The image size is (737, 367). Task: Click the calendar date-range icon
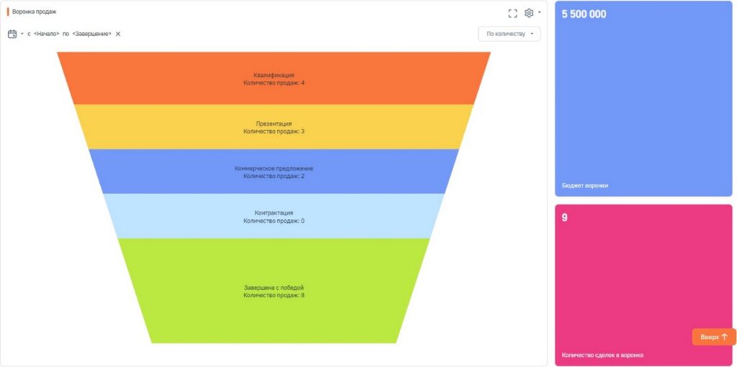[12, 34]
